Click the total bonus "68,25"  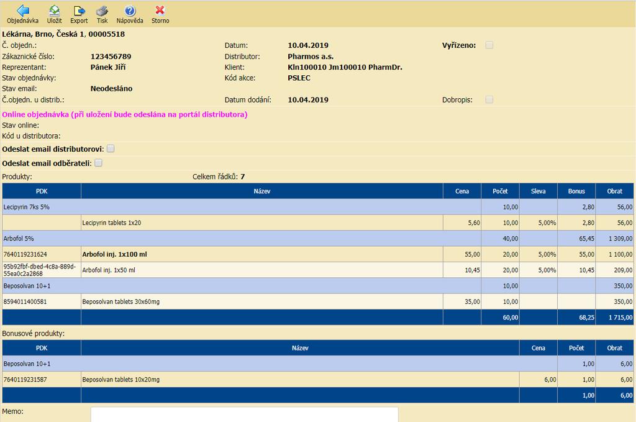pyautogui.click(x=586, y=318)
